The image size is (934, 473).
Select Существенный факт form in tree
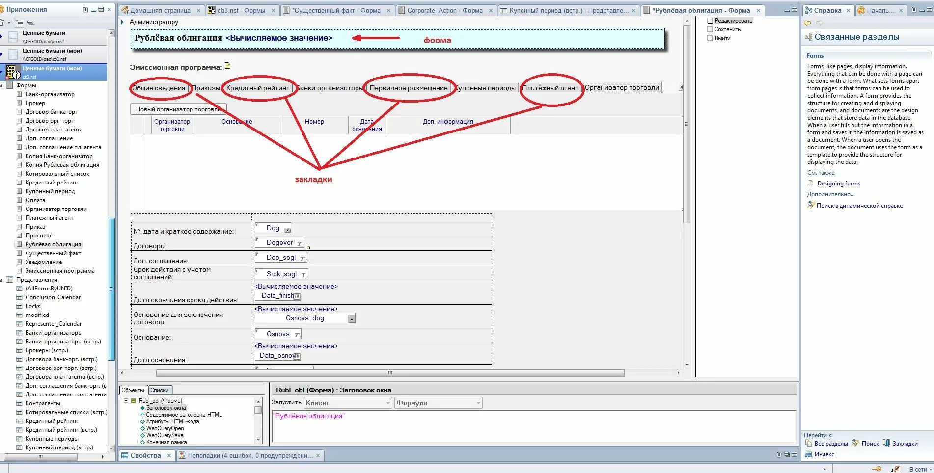[53, 253]
